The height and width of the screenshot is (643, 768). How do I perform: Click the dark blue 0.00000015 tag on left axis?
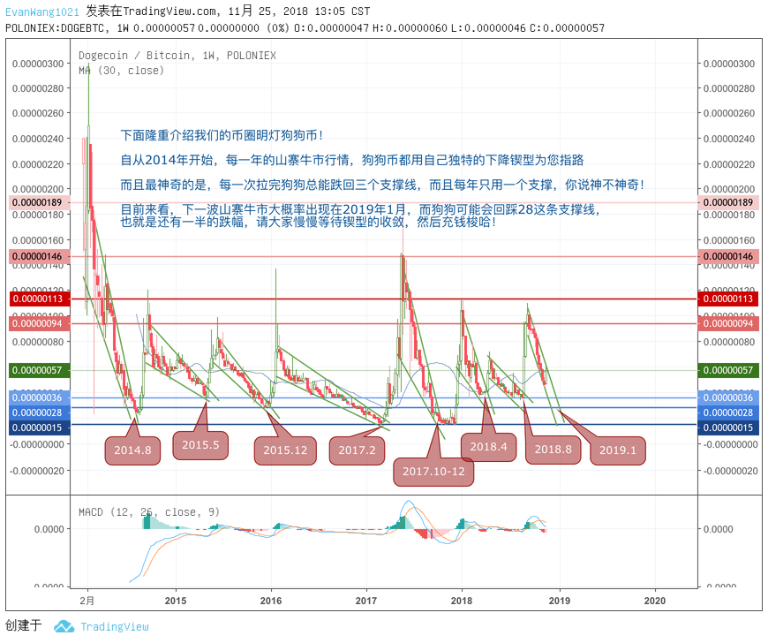point(40,427)
